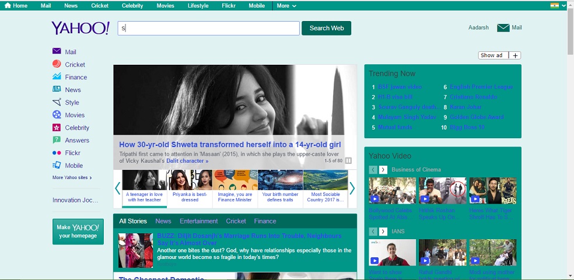The height and width of the screenshot is (280, 574).
Task: Go to previous Business of Cinema videos
Action: tap(373, 170)
